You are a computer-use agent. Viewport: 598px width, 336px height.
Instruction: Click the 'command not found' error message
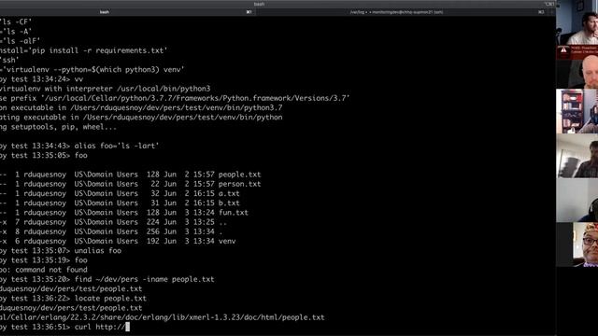click(x=51, y=270)
